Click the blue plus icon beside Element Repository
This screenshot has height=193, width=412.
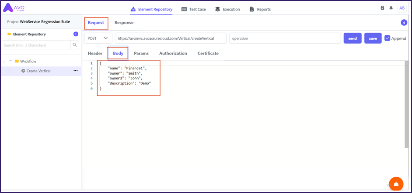pyautogui.click(x=76, y=34)
